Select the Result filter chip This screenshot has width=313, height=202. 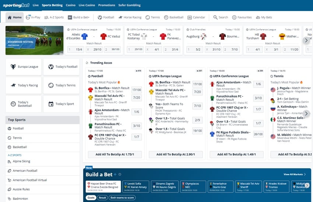[x=102, y=198]
